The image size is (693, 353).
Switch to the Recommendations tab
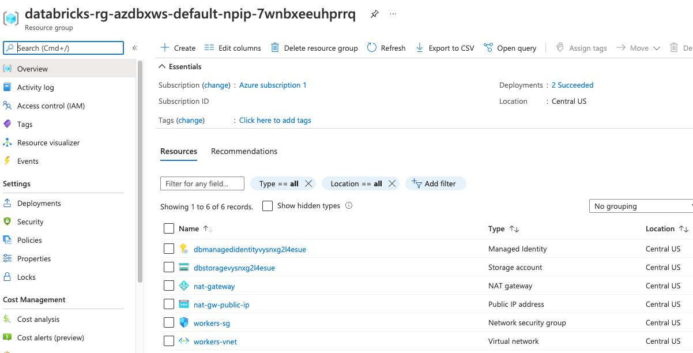244,151
